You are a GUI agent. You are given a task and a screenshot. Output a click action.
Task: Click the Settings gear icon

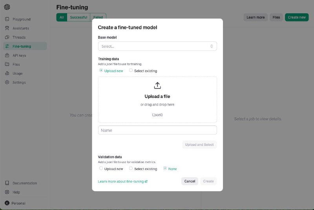coord(7,82)
